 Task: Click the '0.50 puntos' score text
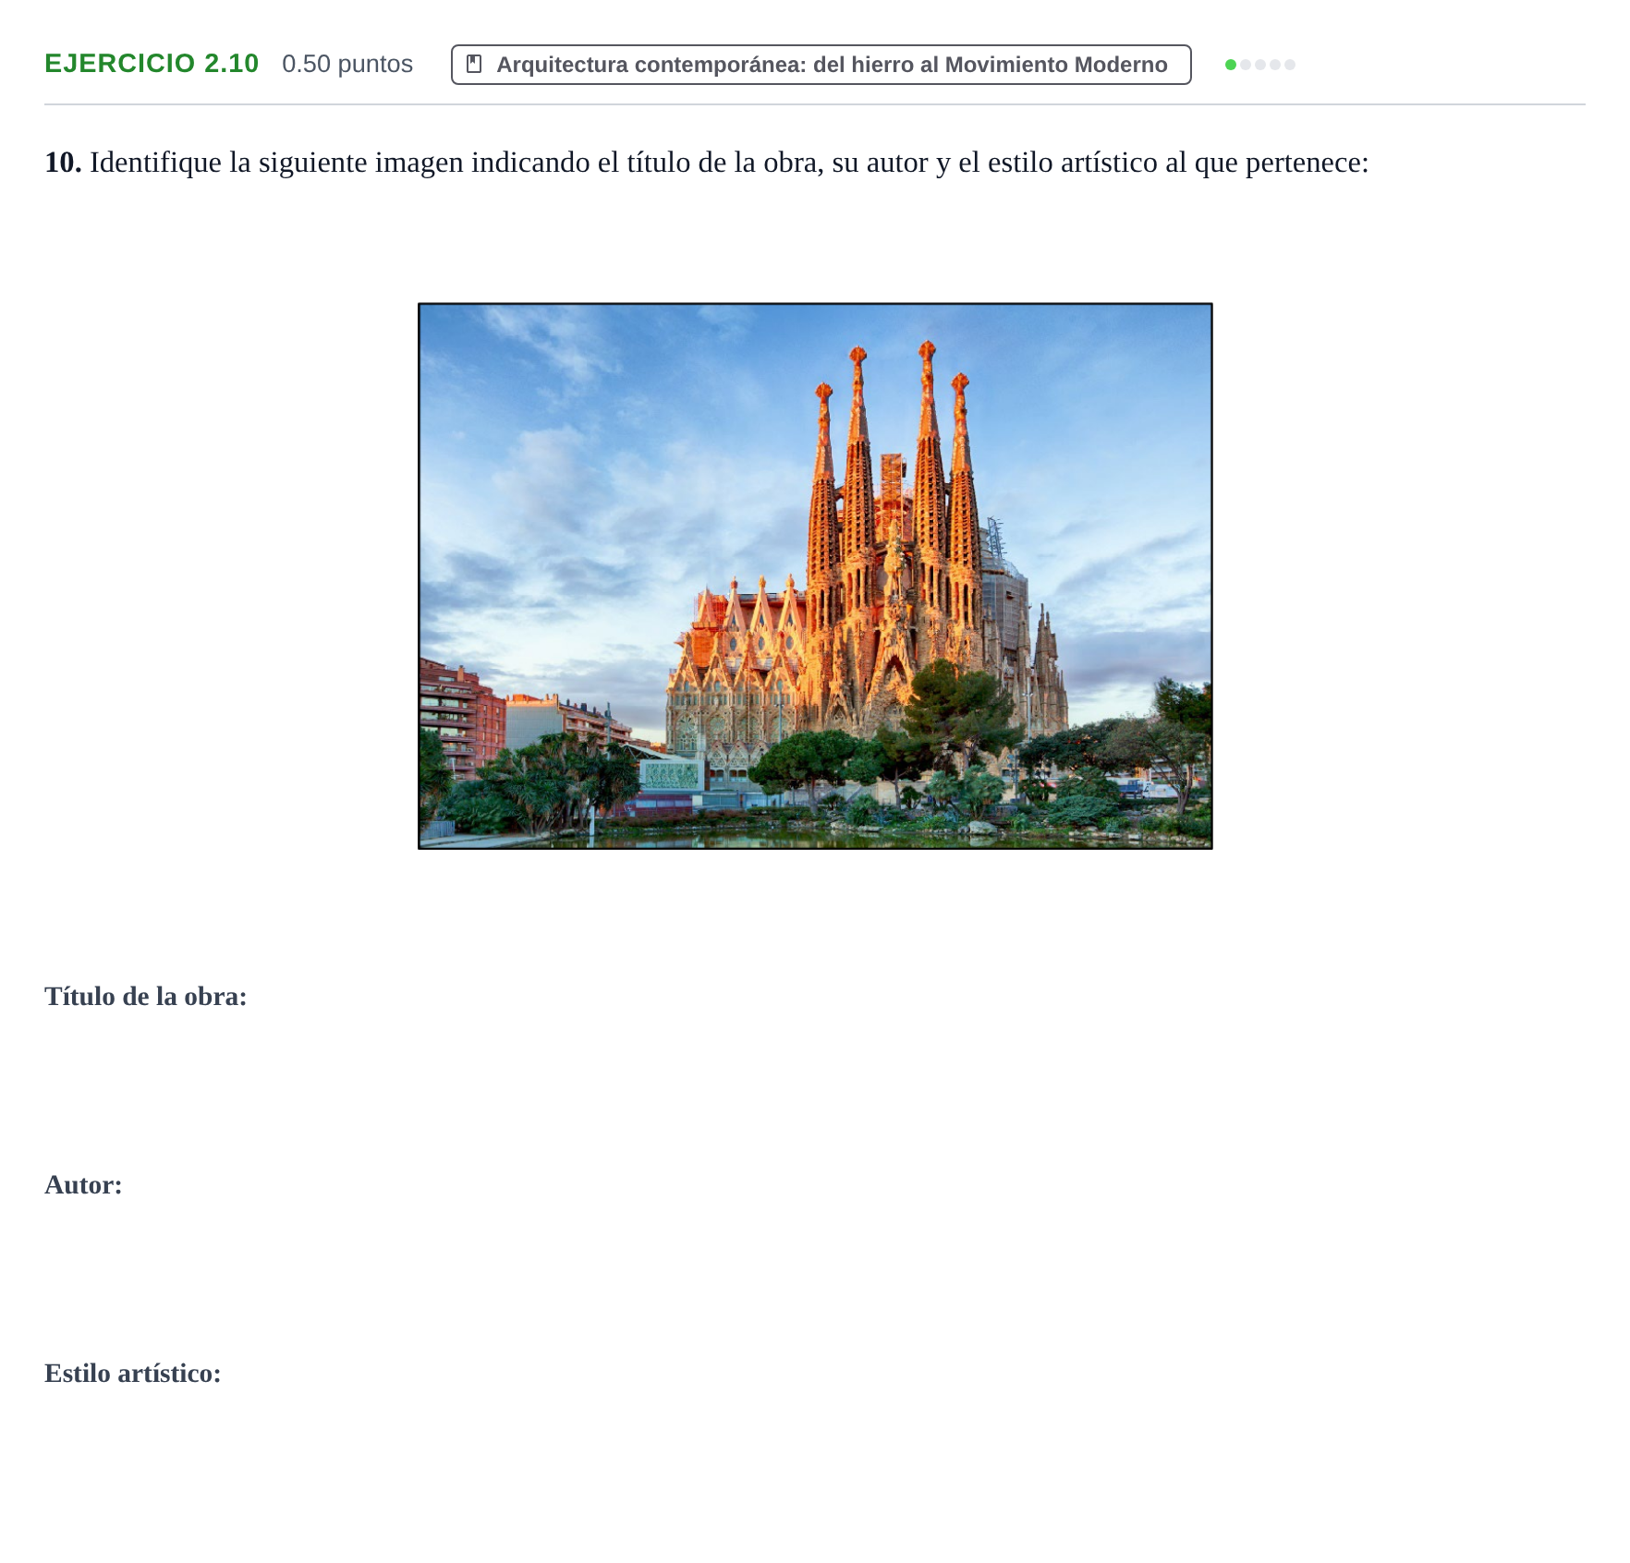(x=347, y=64)
